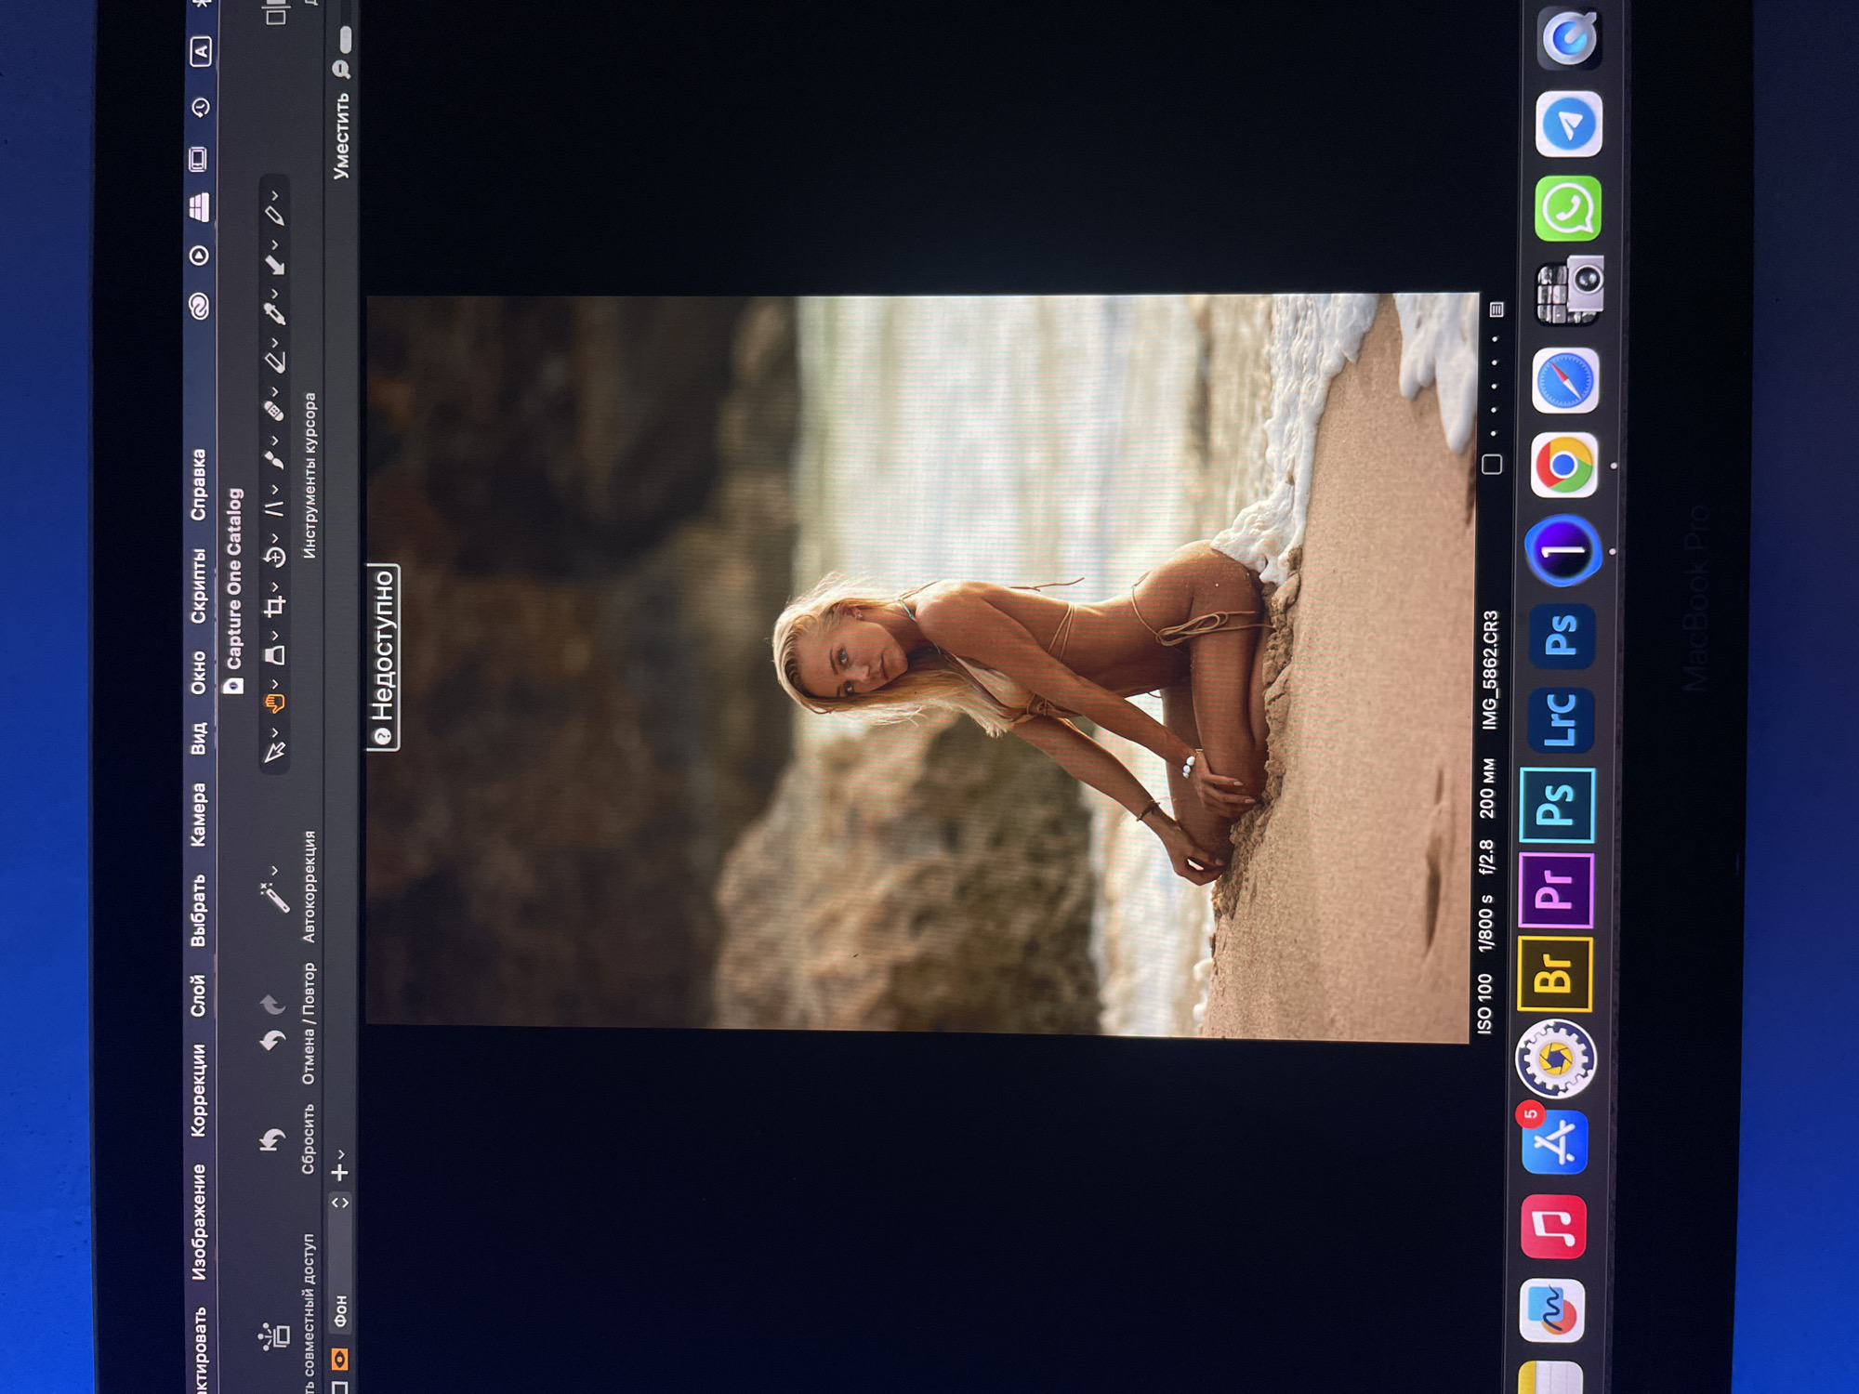Set a five-star rating on last dot
The height and width of the screenshot is (1394, 1859).
pos(1495,339)
